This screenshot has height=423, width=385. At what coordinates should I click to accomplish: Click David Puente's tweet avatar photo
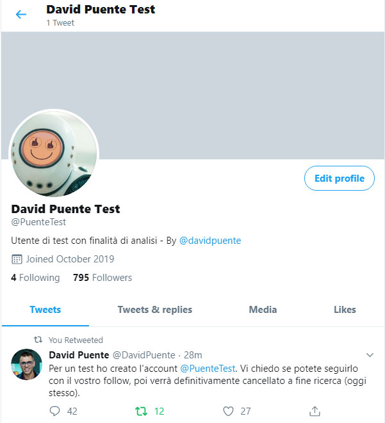(26, 365)
